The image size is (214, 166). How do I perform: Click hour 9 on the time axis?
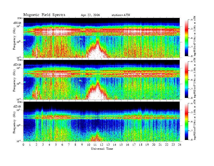[82, 145]
